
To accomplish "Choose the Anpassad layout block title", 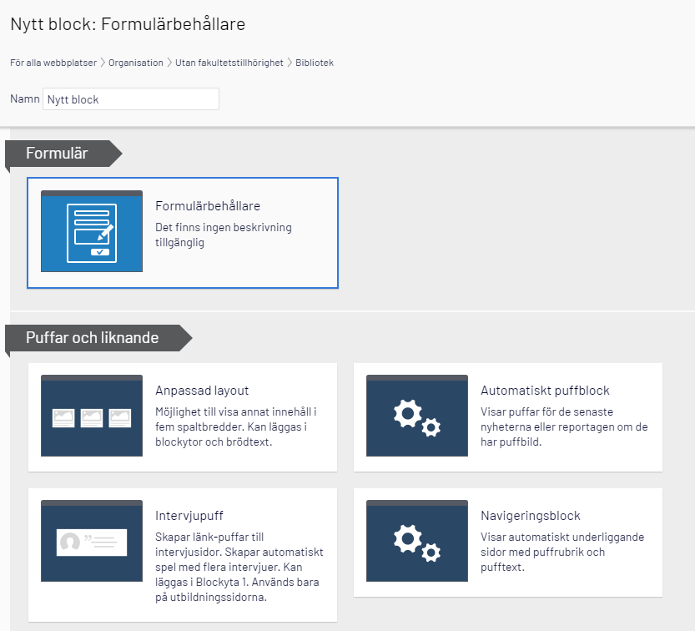I will (x=202, y=391).
